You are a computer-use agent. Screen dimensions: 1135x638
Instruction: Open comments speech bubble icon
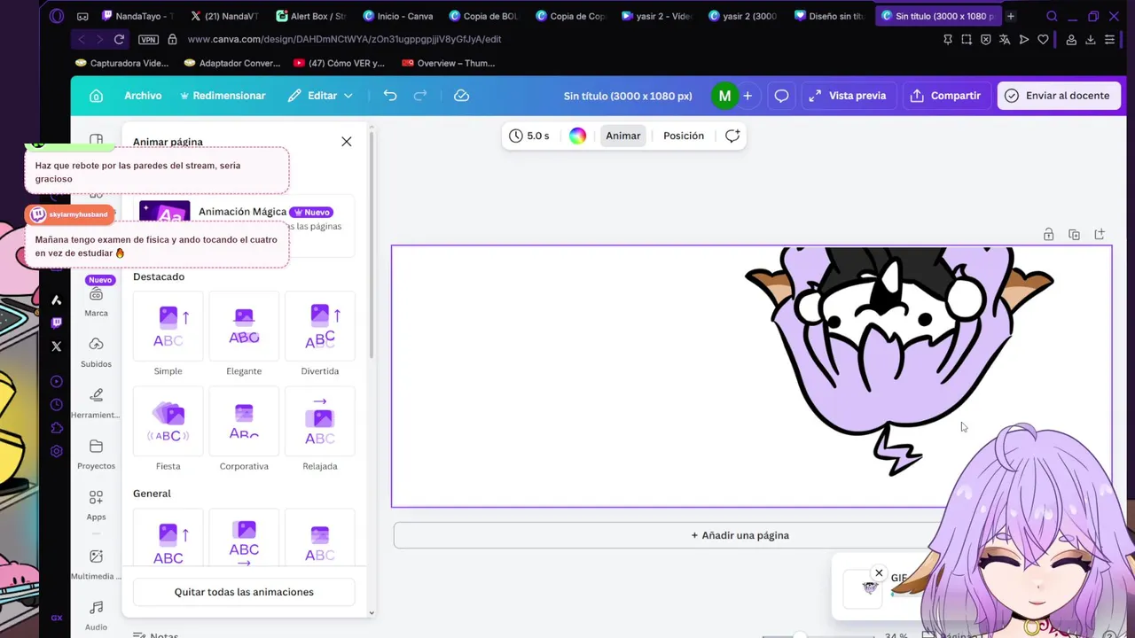pyautogui.click(x=781, y=96)
